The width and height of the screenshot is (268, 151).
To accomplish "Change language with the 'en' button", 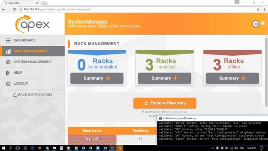I will [x=256, y=24].
